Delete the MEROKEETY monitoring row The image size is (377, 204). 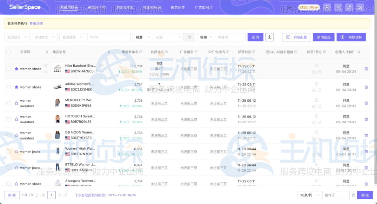366,103
